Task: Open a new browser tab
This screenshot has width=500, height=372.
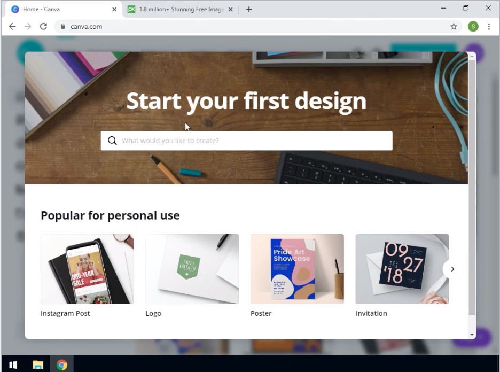Action: [x=249, y=10]
